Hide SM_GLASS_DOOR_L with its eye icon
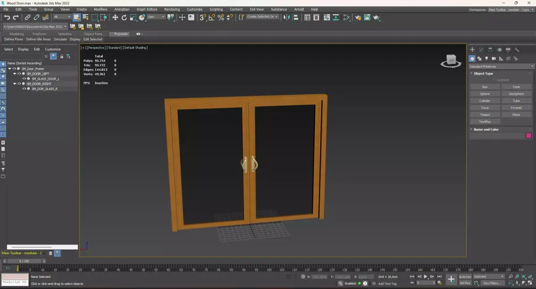The image size is (536, 289). 24,79
